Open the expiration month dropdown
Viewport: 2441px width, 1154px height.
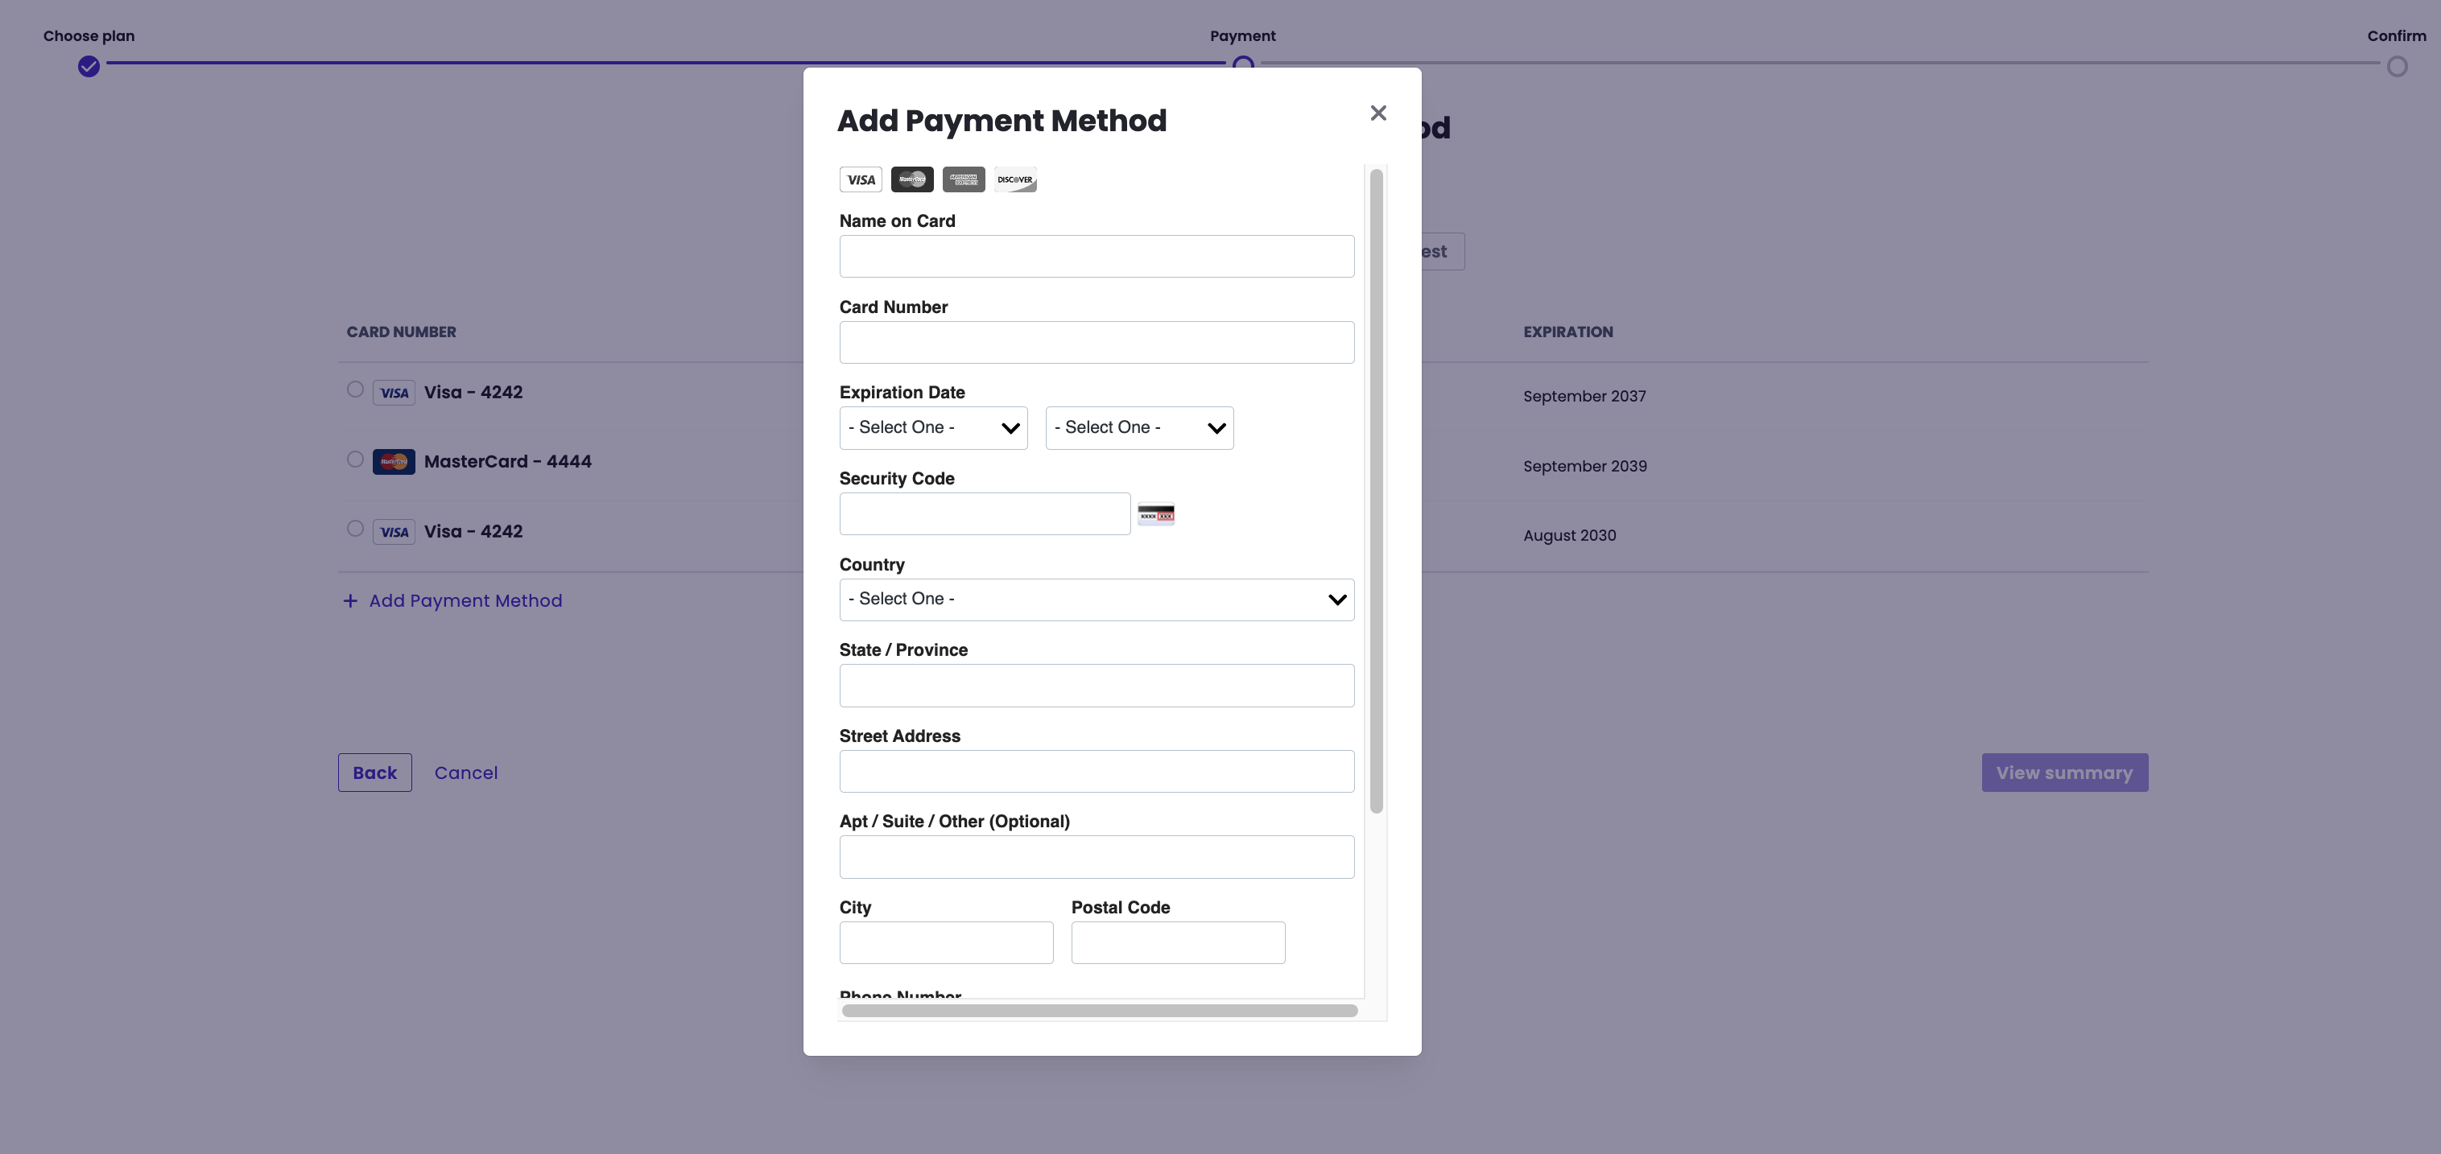coord(932,428)
